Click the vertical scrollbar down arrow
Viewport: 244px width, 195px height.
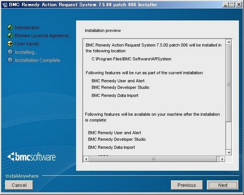coord(229,152)
